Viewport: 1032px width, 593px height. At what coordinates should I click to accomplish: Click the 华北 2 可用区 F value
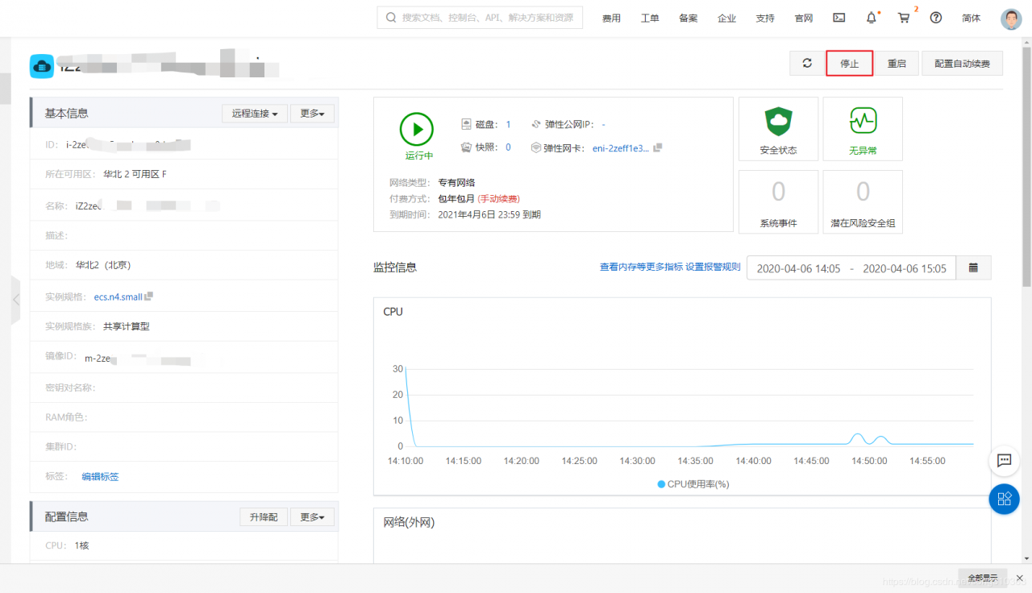click(135, 174)
